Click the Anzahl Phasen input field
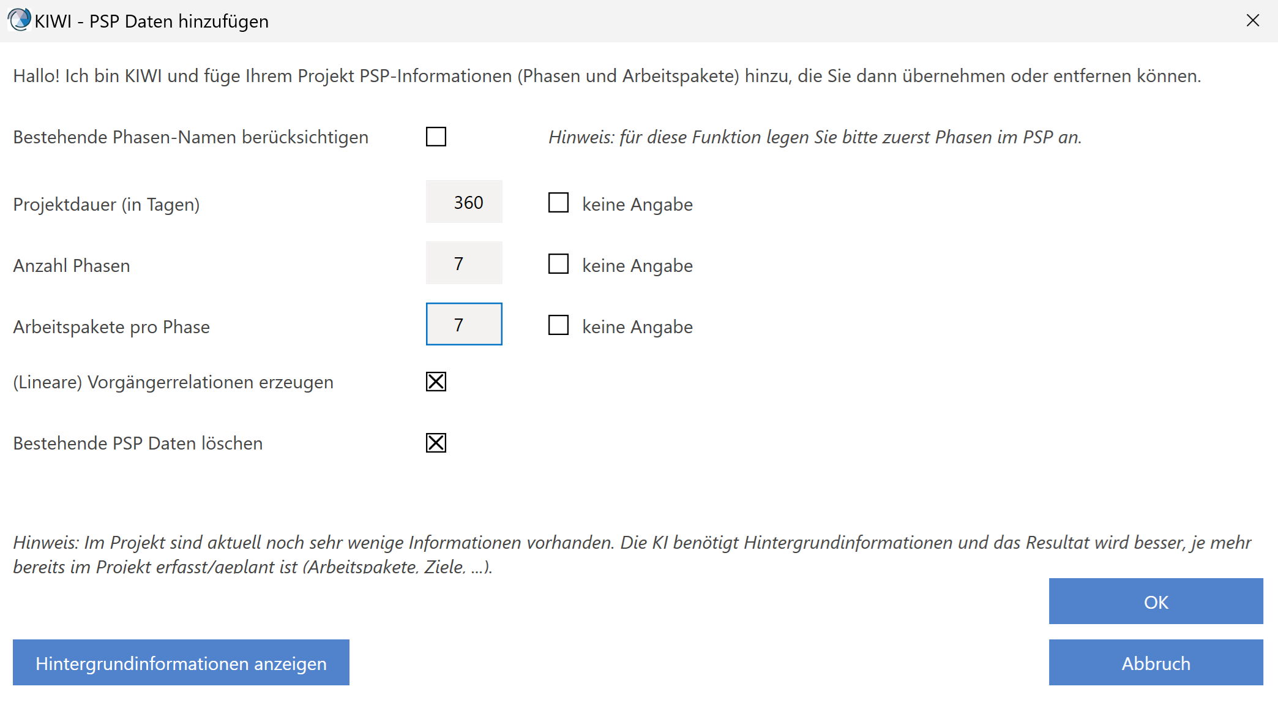Viewport: 1278px width, 708px height. [x=464, y=263]
